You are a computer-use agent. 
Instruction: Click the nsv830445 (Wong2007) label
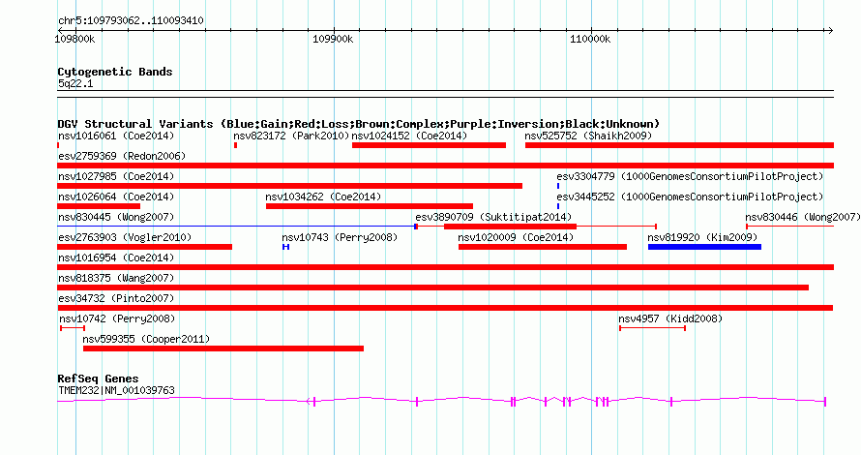116,217
